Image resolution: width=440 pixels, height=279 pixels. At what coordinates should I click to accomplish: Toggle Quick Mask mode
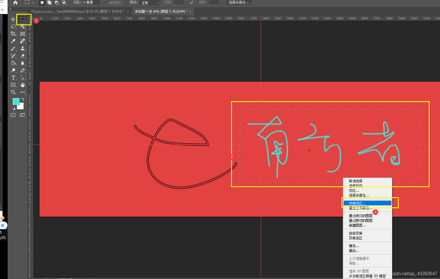click(13, 115)
